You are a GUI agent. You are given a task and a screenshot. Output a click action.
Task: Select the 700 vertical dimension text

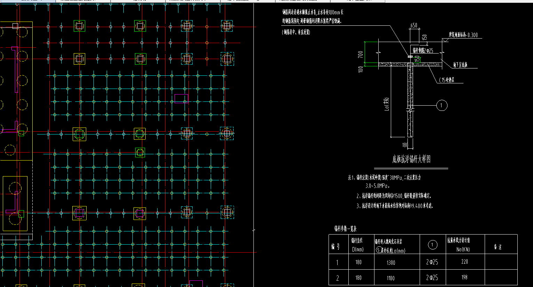click(361, 55)
